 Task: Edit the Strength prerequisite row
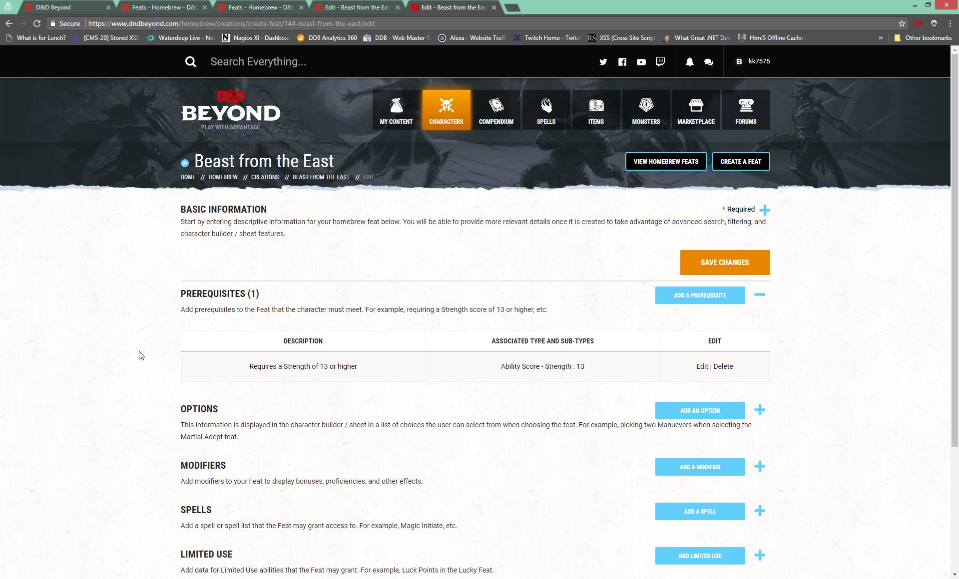[702, 366]
